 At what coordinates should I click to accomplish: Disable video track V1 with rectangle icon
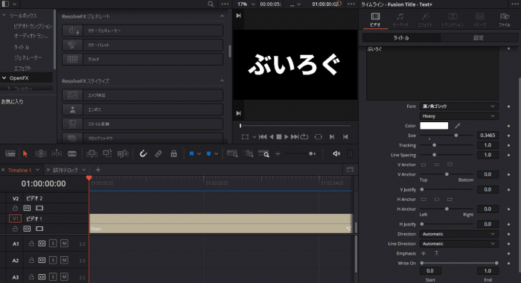[x=39, y=229]
